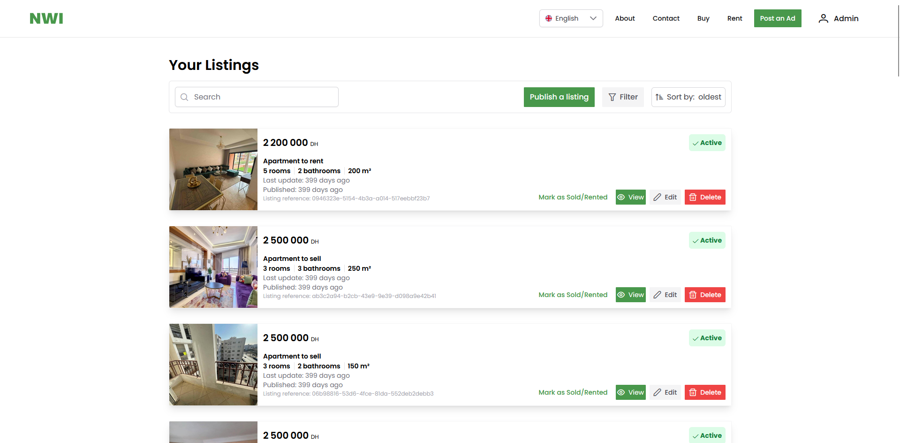
Task: Toggle Active status on the second listing
Action: click(707, 240)
